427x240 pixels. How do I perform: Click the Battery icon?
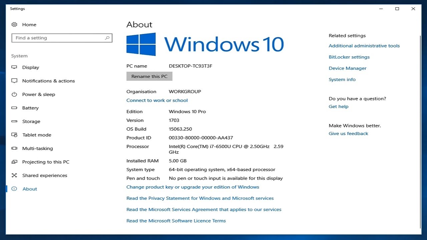pos(14,108)
